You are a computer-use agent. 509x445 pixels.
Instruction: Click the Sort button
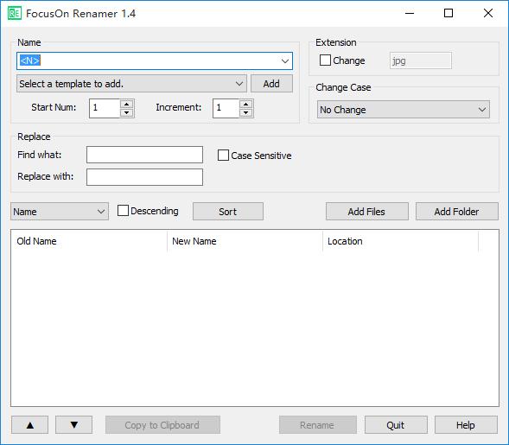click(x=228, y=212)
